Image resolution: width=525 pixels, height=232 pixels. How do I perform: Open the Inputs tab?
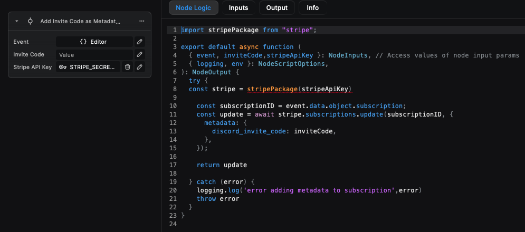point(238,8)
